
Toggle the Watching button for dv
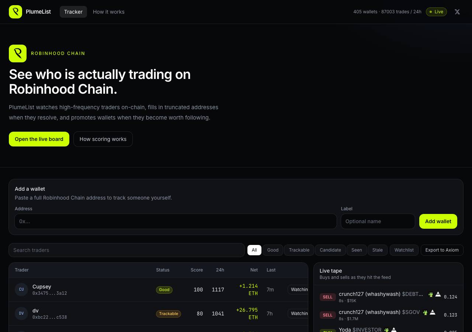tap(298, 314)
